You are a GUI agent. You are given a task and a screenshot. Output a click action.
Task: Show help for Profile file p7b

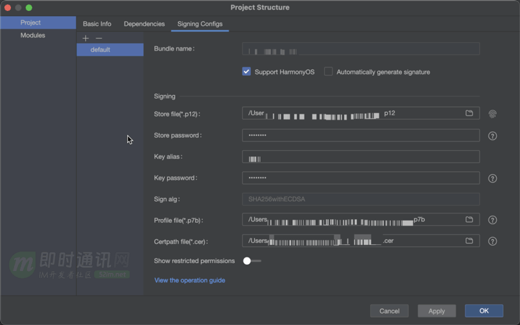coord(492,220)
